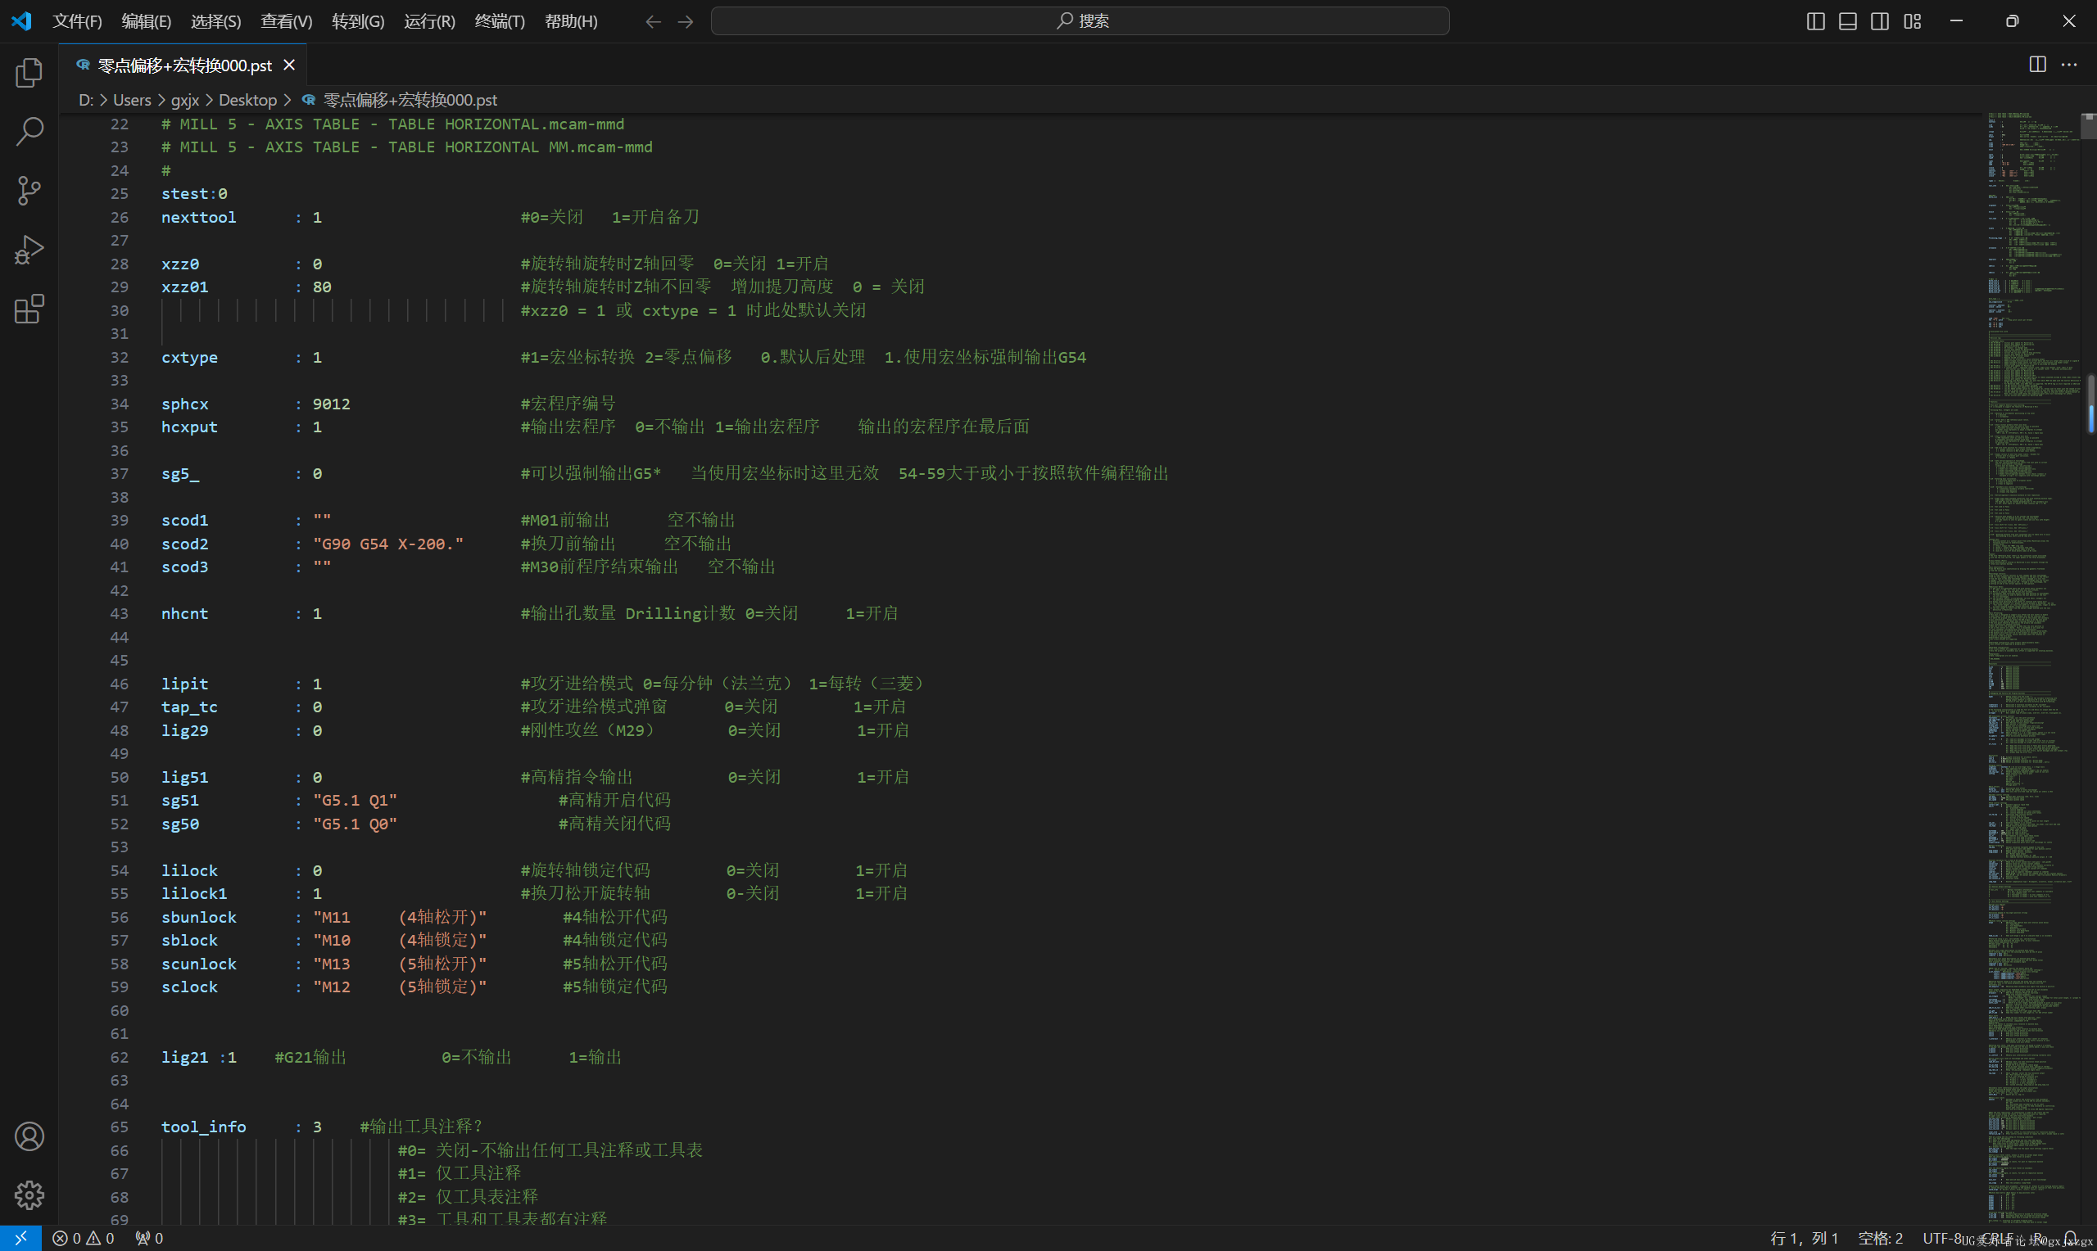Click the nhcnt variable name
2097x1251 pixels.
pyautogui.click(x=184, y=614)
